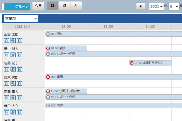Open 菊岡 隼人's weekly calendar icon
Viewport: 182px width, 121px height.
pos(13,97)
